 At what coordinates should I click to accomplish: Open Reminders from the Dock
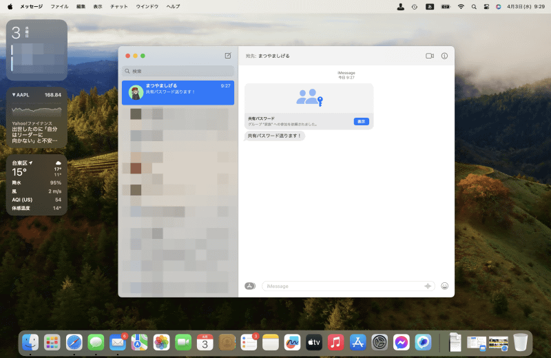coord(249,342)
